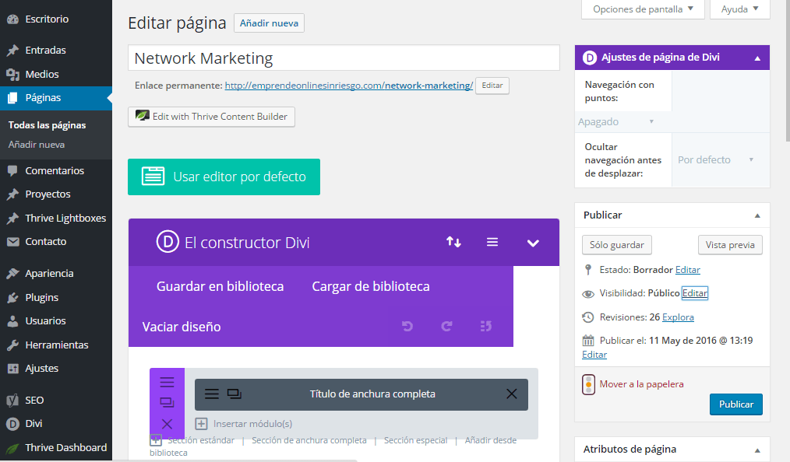Screen dimensions: 790x462
Task: Click the blue Publicar button
Action: 736,404
